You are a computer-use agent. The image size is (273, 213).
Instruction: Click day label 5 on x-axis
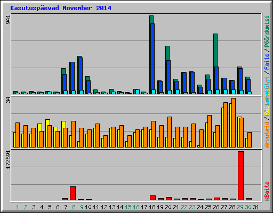[x=50, y=207]
